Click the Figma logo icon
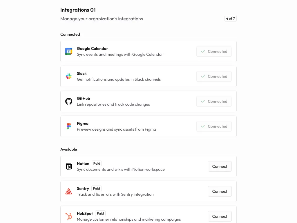Image resolution: width=297 pixels, height=223 pixels. tap(68, 126)
